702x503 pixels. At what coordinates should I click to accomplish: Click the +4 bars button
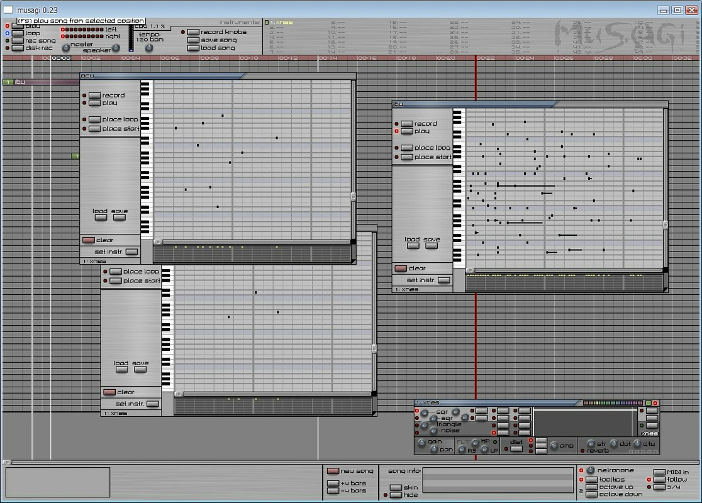coord(333,484)
